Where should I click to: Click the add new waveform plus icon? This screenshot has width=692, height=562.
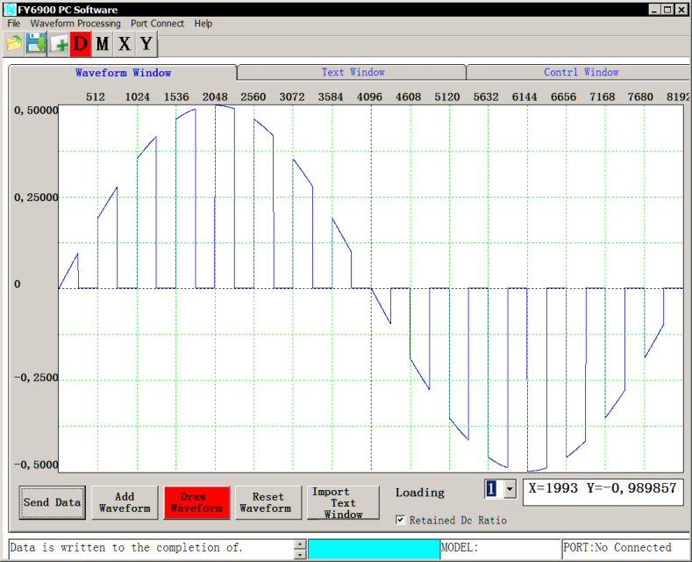point(58,44)
